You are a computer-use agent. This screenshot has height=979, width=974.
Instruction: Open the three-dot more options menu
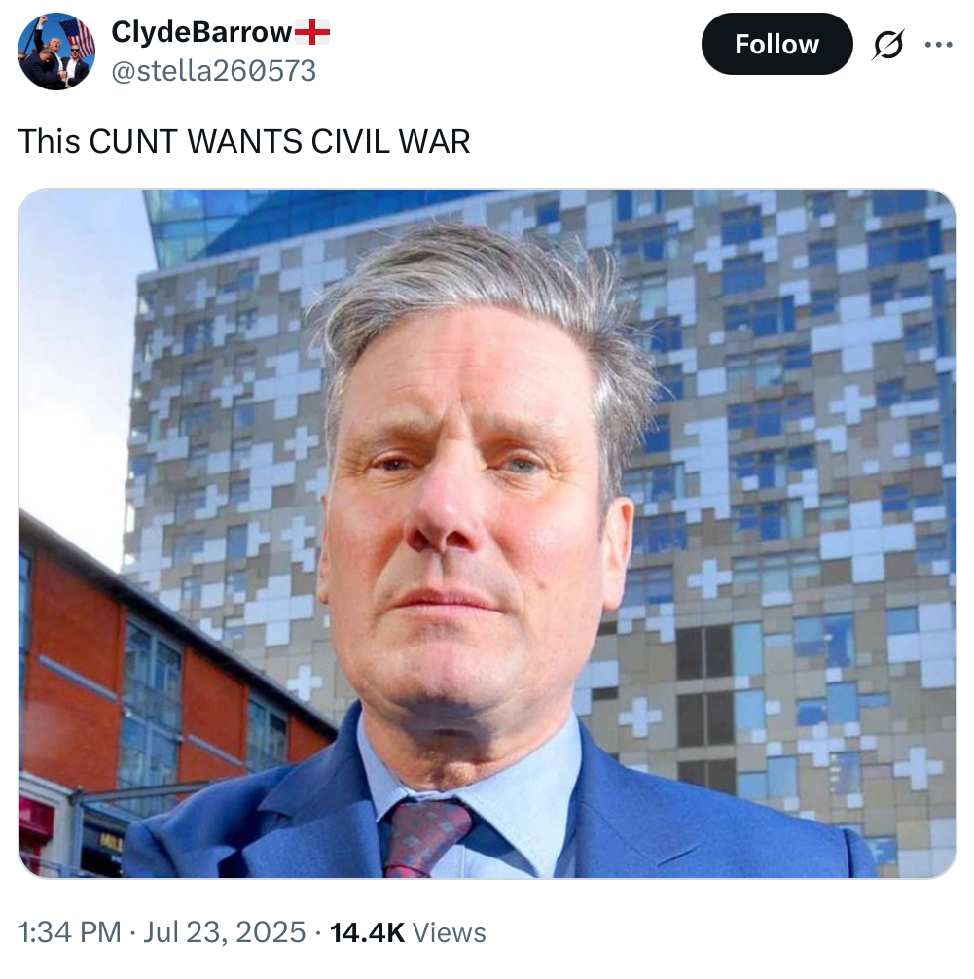point(938,45)
